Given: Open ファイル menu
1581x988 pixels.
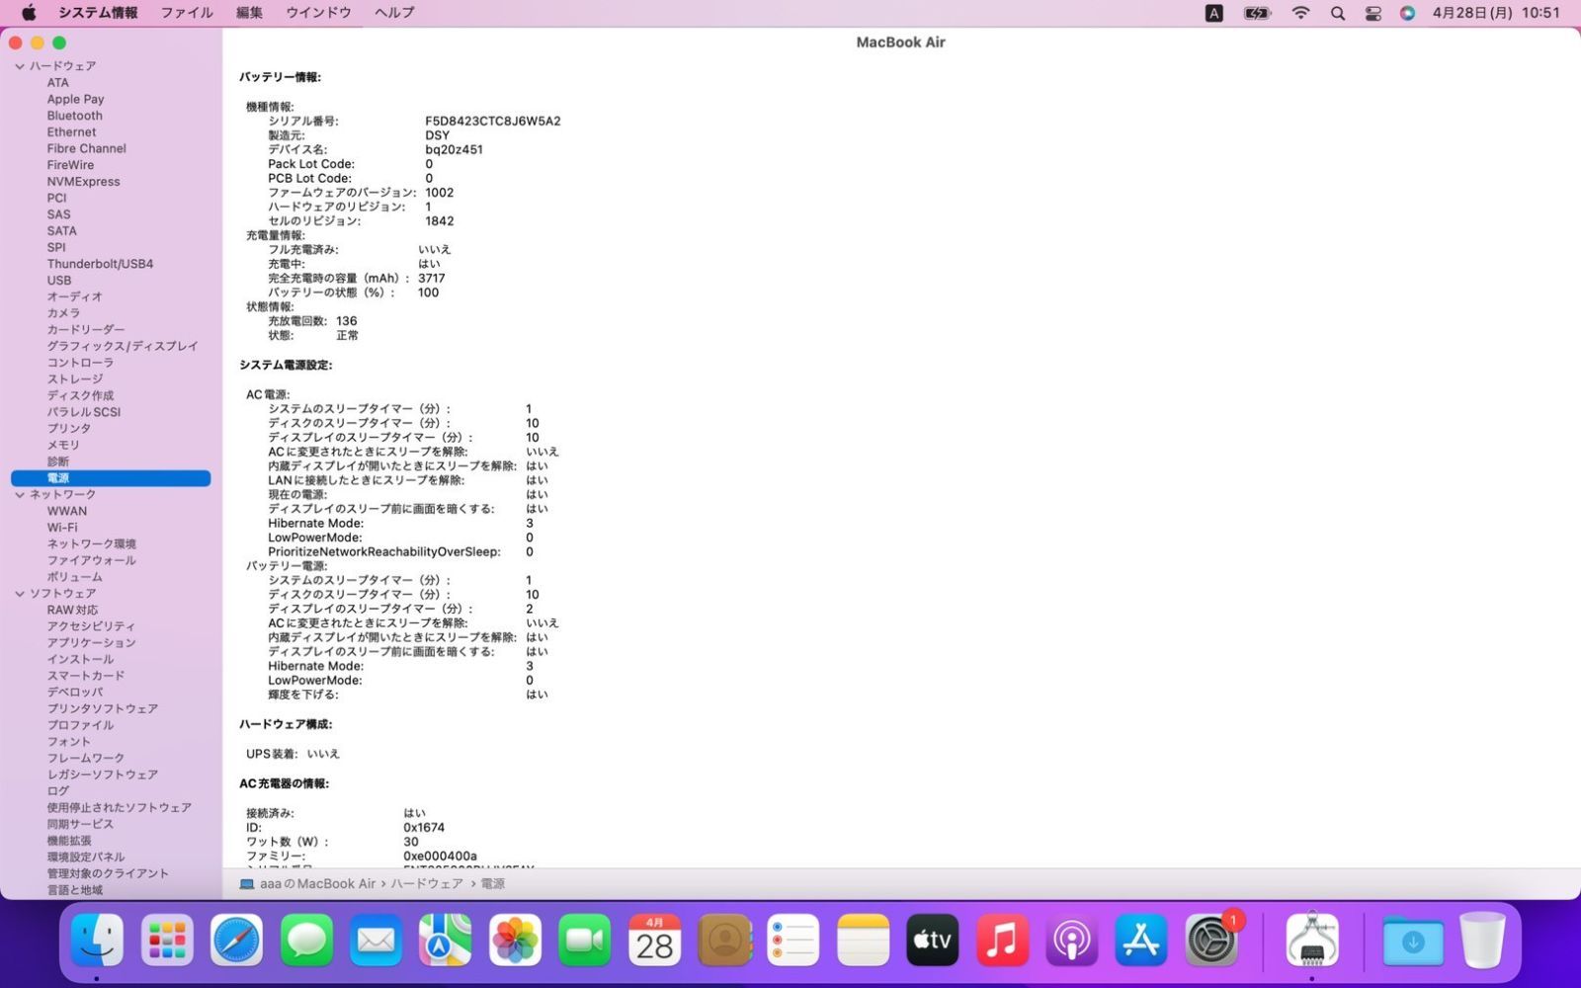Looking at the screenshot, I should (x=187, y=13).
